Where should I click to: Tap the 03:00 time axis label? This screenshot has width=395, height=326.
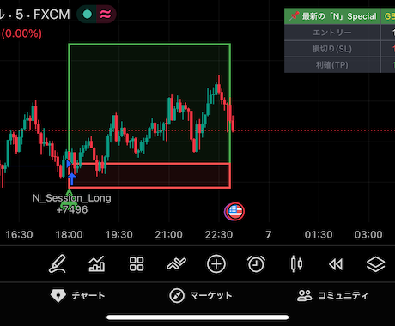368,235
